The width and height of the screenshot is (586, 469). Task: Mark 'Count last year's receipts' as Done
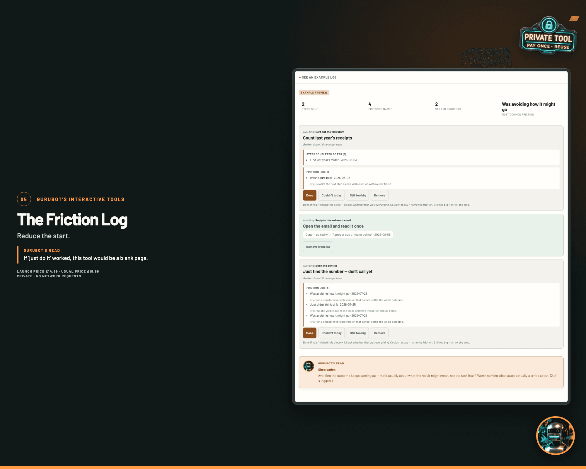click(310, 196)
